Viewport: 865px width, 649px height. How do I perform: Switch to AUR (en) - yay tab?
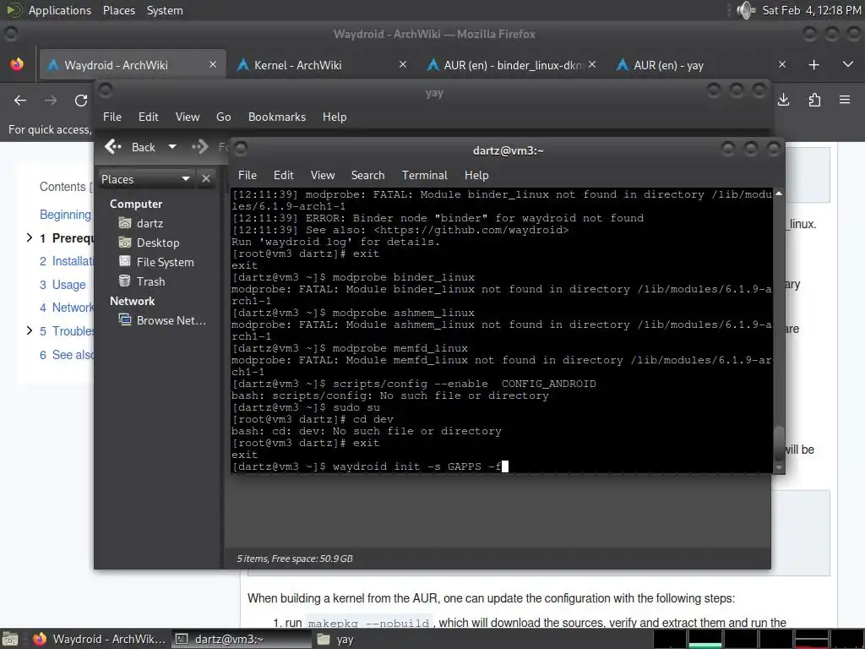pos(700,65)
